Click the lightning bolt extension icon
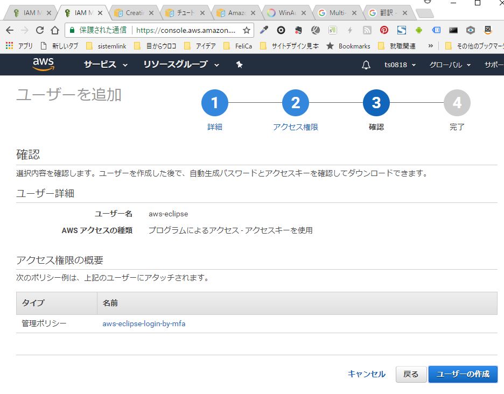The image size is (504, 394). (x=349, y=30)
